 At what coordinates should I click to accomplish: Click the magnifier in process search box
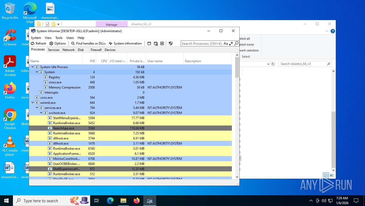[236, 43]
